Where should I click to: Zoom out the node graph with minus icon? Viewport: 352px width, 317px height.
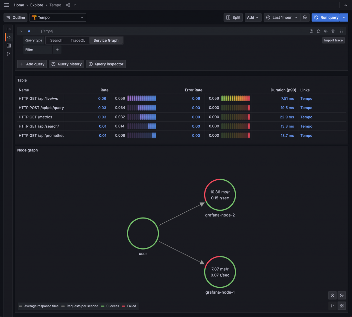[x=342, y=295]
